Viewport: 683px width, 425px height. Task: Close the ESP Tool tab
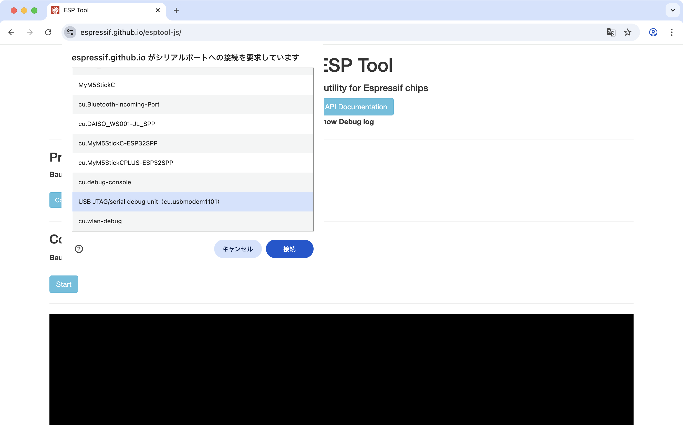158,10
